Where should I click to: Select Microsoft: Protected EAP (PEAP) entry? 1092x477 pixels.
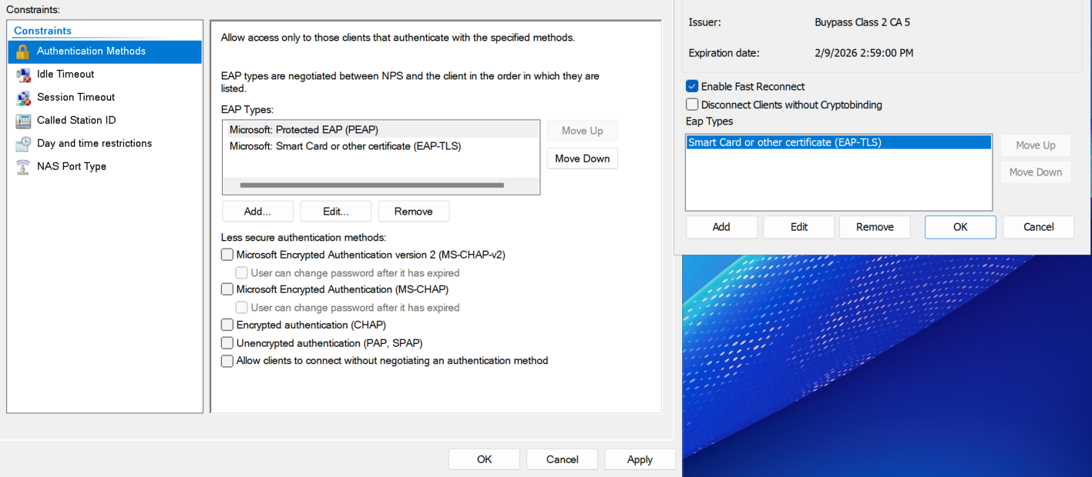click(304, 130)
